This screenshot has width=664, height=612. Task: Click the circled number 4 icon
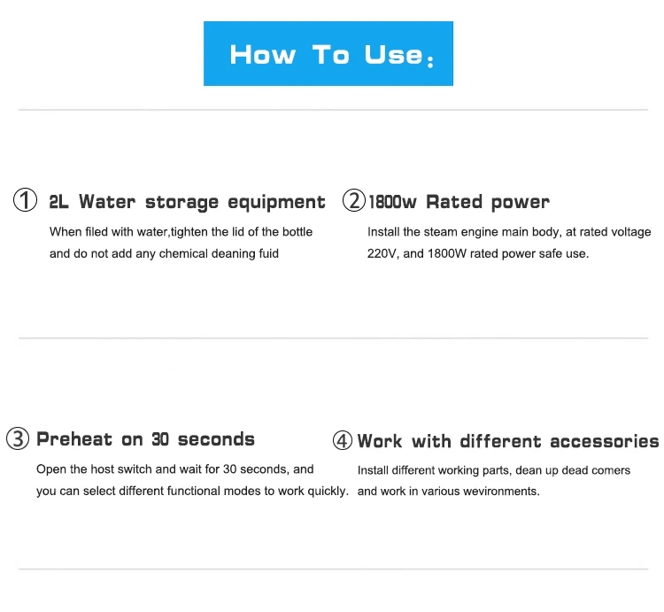[x=343, y=440]
